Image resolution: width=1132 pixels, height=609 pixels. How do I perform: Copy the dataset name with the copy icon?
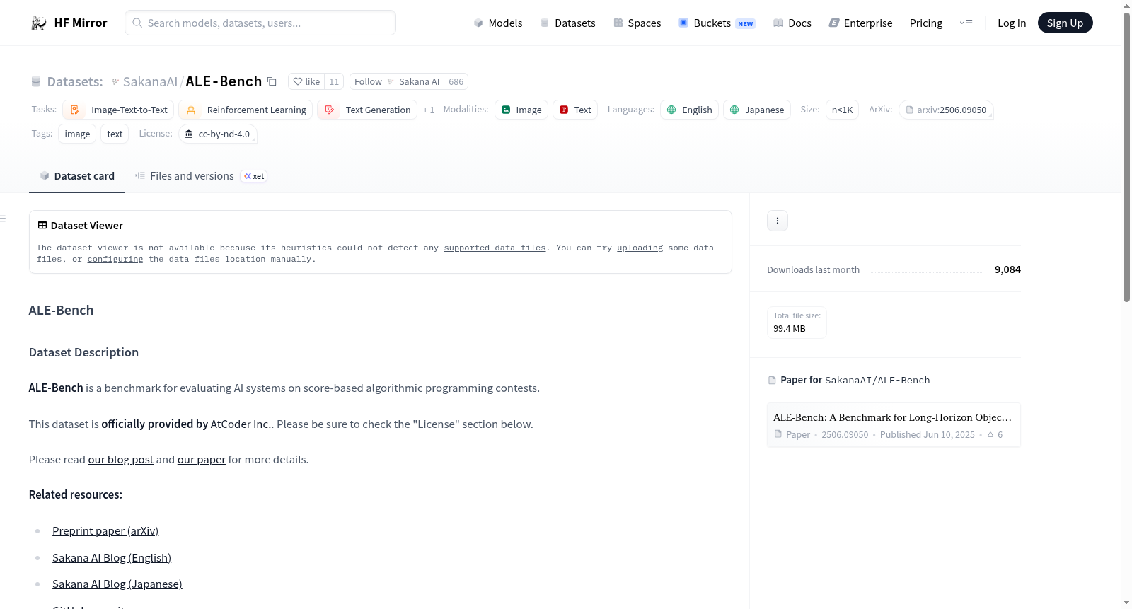272,81
